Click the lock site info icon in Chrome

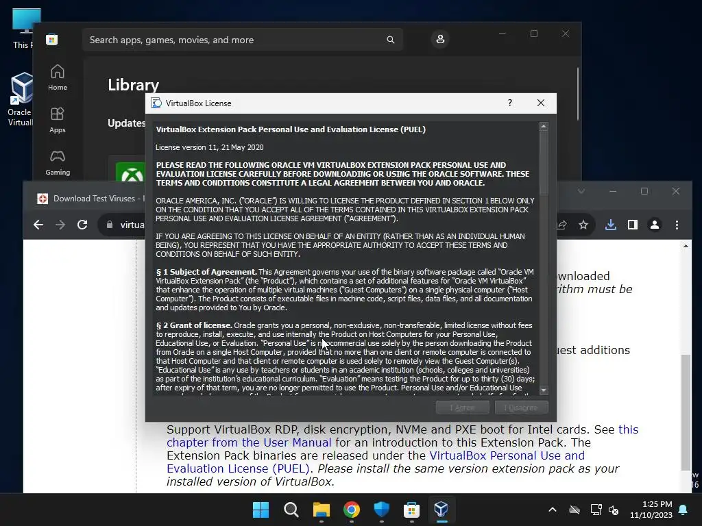pos(110,225)
